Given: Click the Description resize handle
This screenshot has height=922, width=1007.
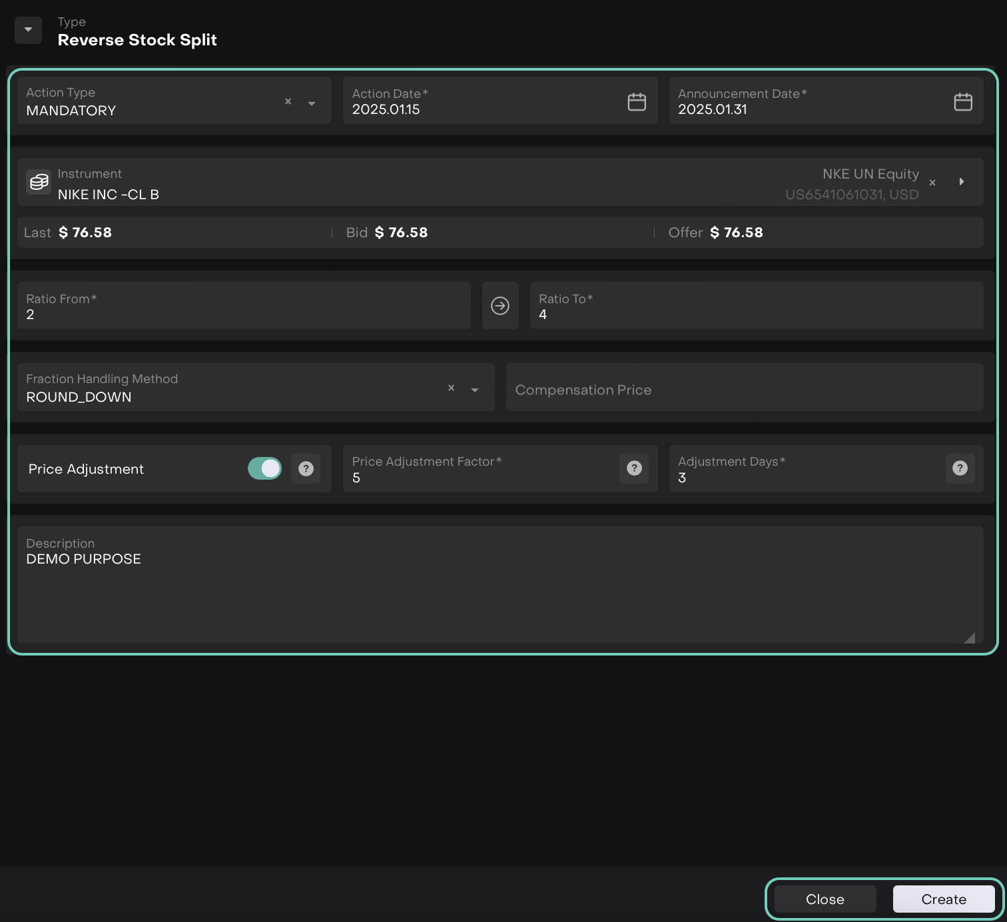Looking at the screenshot, I should pos(970,638).
